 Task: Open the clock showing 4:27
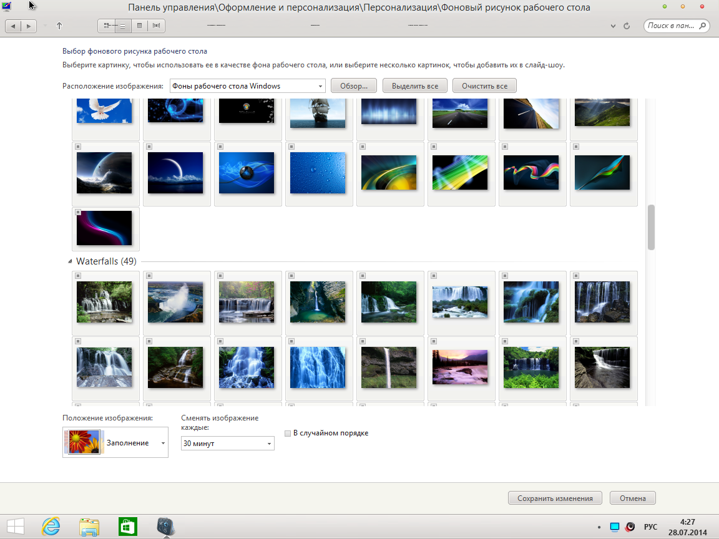point(687,527)
